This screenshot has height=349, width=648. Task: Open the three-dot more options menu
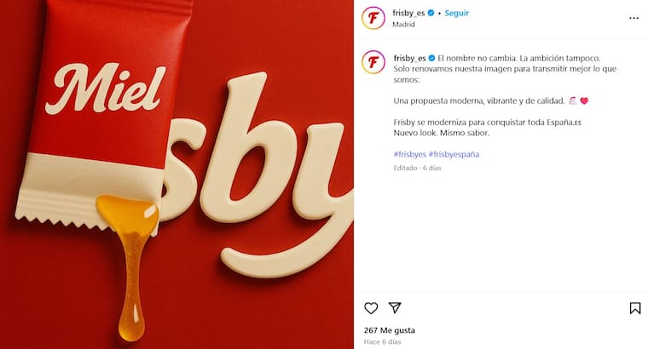click(x=634, y=18)
